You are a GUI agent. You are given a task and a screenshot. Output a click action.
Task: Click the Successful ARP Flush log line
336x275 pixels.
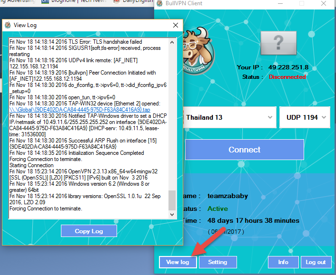pyautogui.click(x=83, y=144)
